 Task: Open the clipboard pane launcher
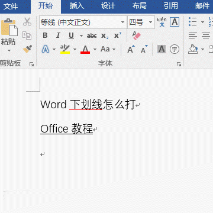coord(31,64)
